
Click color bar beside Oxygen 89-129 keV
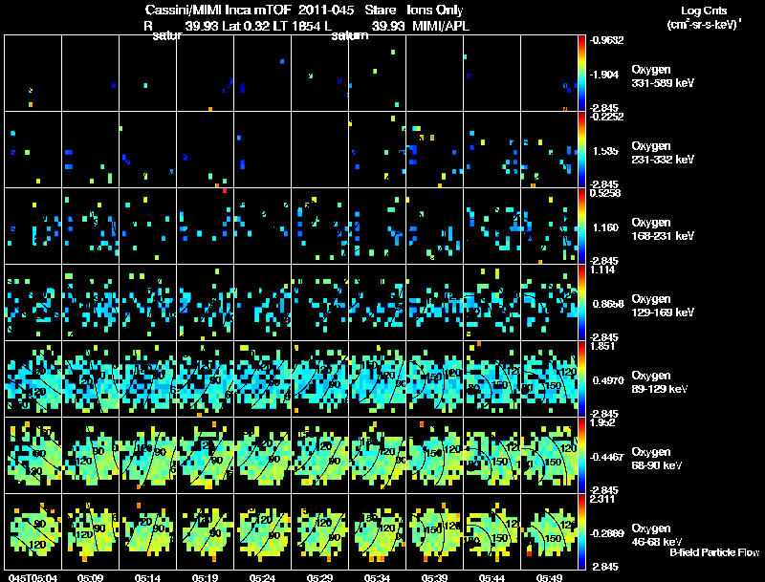[x=581, y=378]
